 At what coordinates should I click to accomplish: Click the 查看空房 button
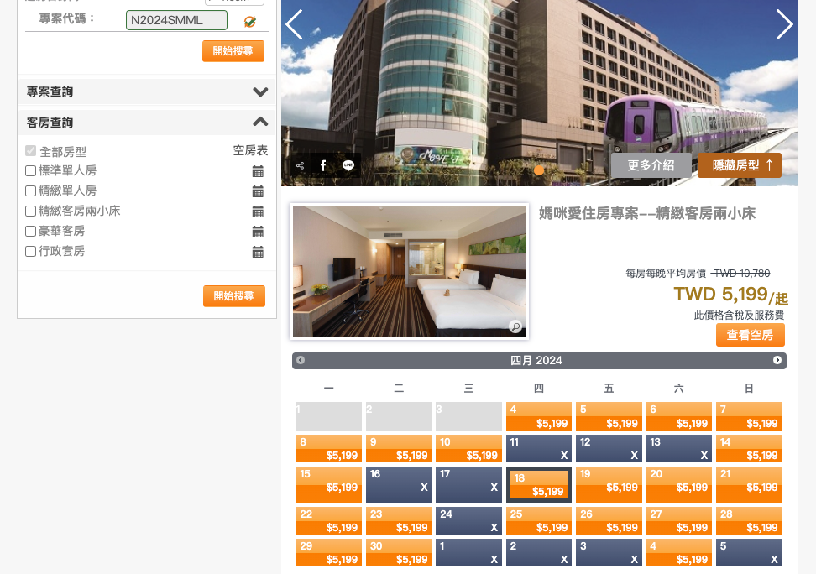(x=750, y=335)
